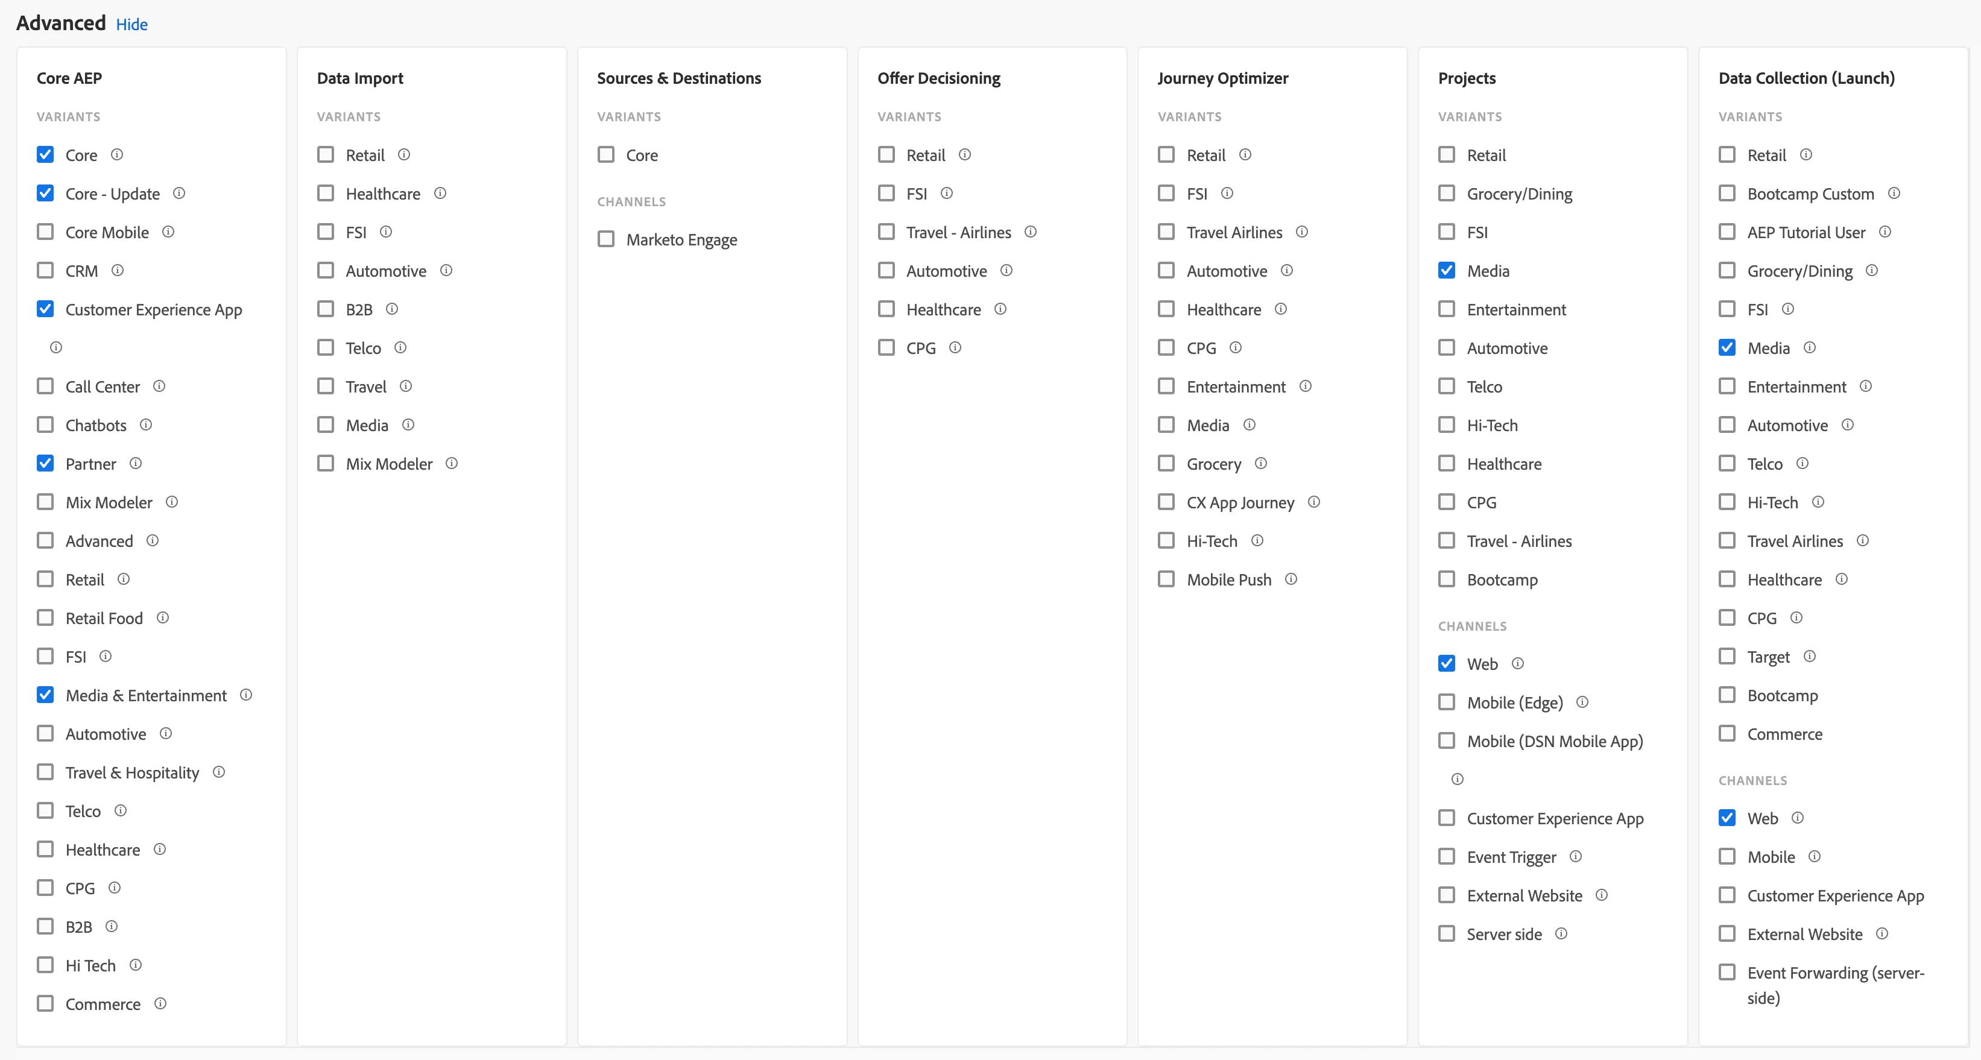Open info icon next to Bootcamp Custom
This screenshot has width=1981, height=1060.
(1894, 193)
